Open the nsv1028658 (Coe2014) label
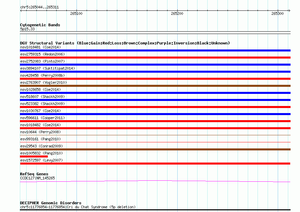 [40, 90]
